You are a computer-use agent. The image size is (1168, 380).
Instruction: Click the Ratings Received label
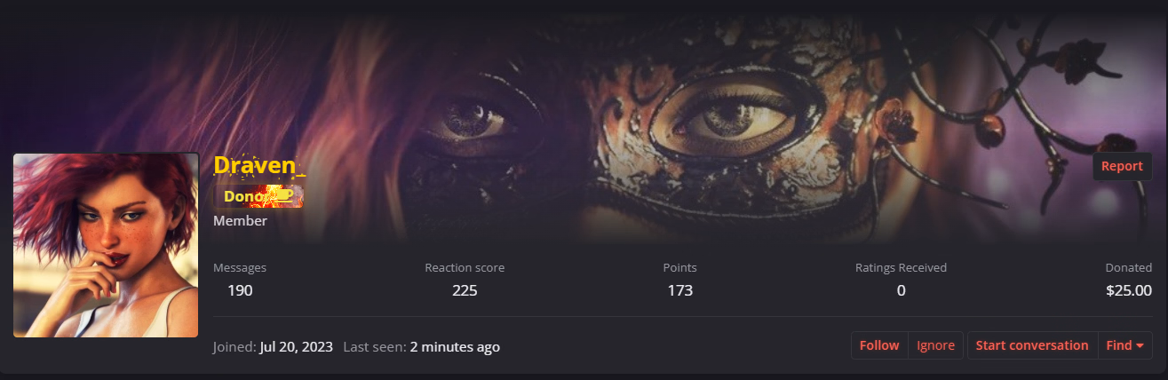pyautogui.click(x=901, y=267)
